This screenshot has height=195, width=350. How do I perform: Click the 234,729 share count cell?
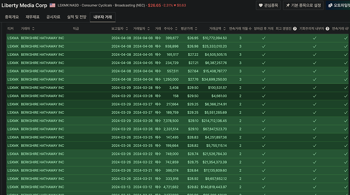pos(172,63)
